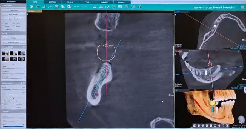Select the skull VR coloring preset thumbnail
The width and height of the screenshot is (246, 129).
[21, 59]
